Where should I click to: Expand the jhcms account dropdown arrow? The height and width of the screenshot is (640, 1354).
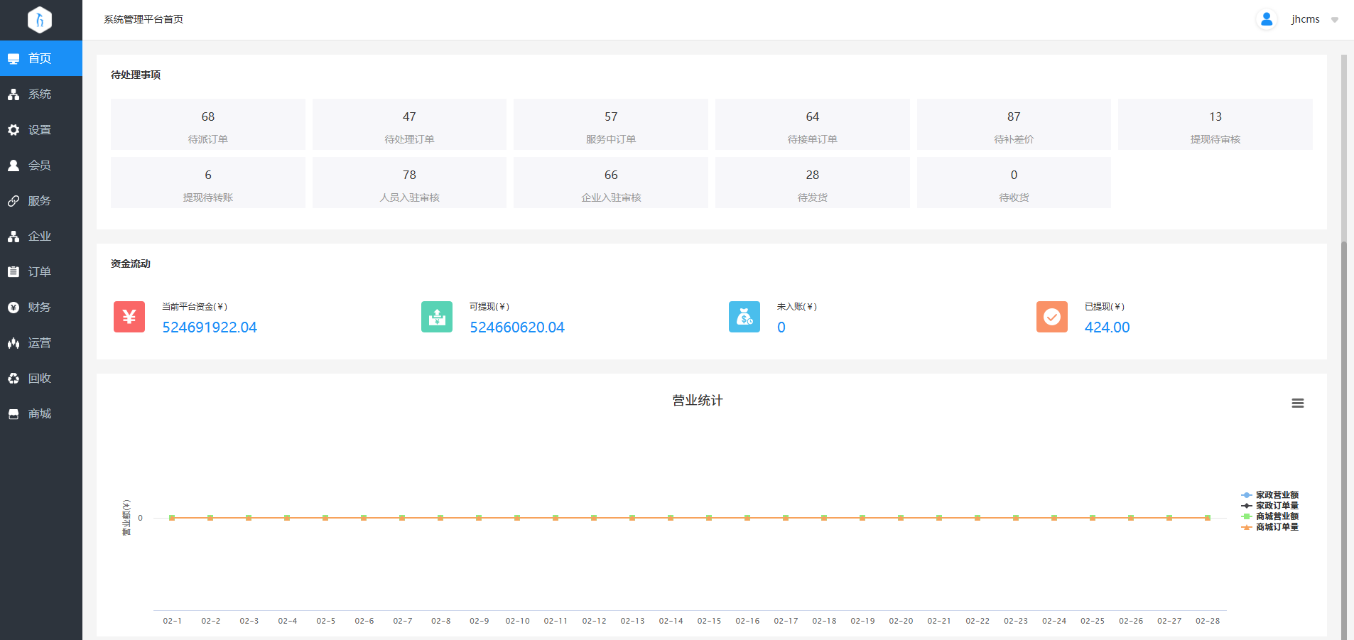pyautogui.click(x=1335, y=20)
